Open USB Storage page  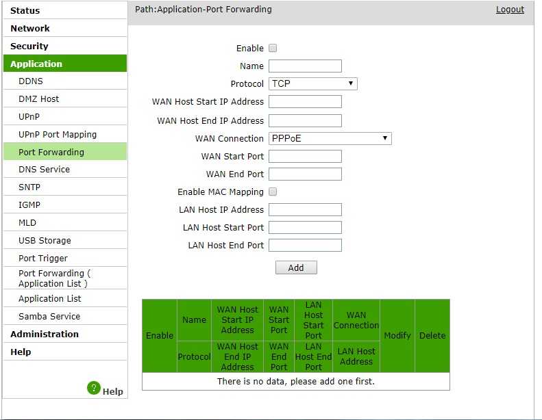click(x=65, y=241)
